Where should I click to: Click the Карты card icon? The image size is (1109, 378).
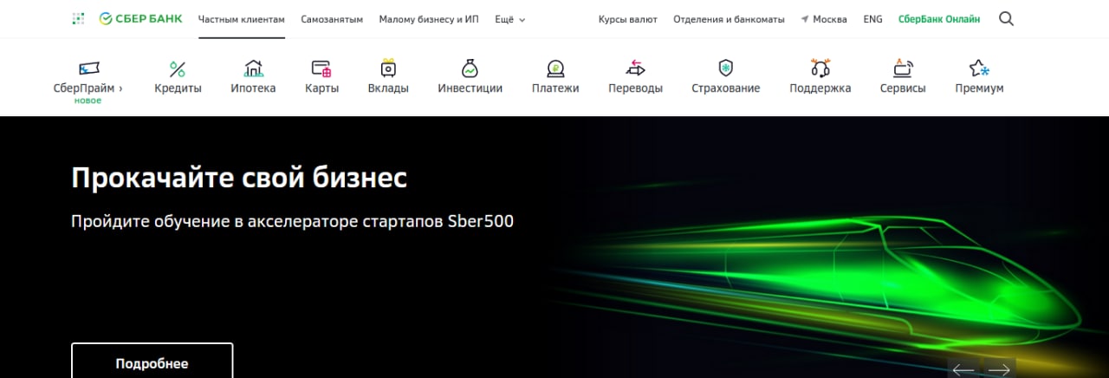tap(321, 68)
